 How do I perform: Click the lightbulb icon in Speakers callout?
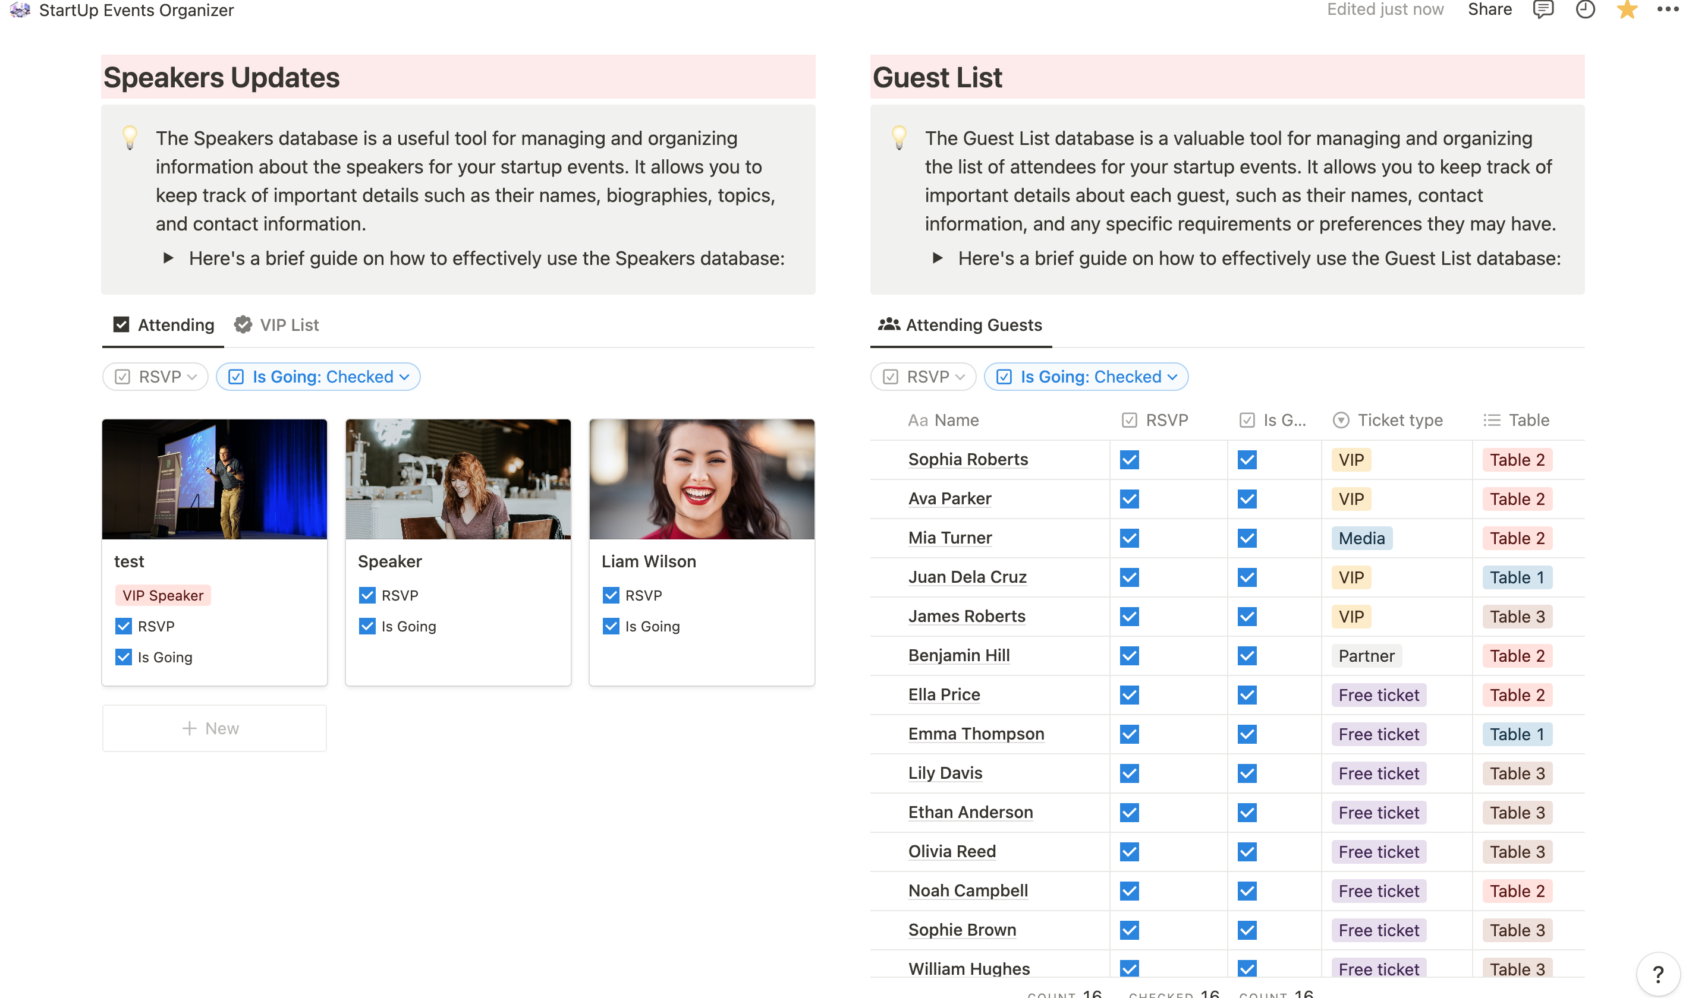(x=130, y=137)
